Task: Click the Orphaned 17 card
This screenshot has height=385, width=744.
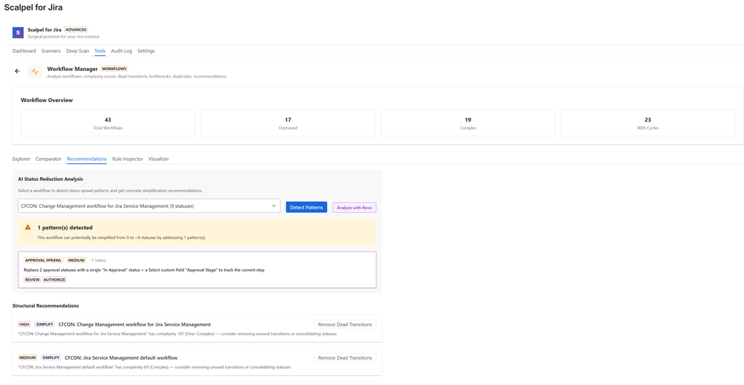Action: (288, 123)
